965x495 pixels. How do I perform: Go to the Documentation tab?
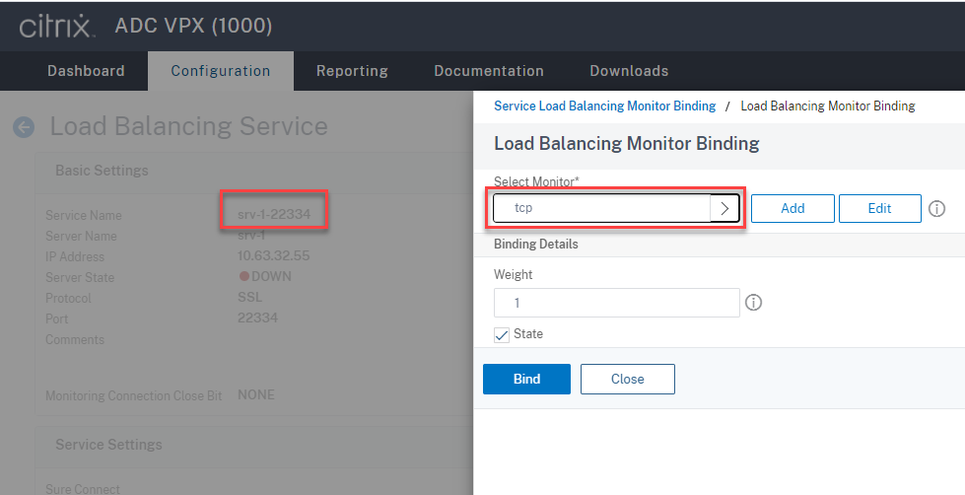[489, 71]
